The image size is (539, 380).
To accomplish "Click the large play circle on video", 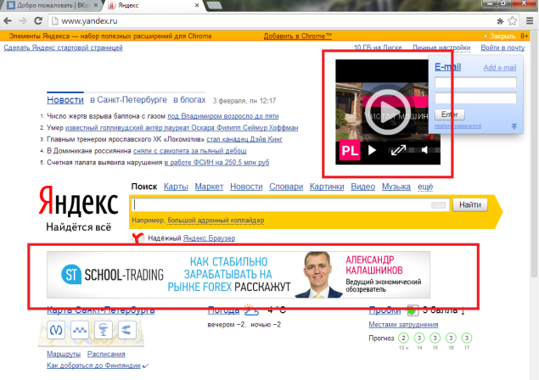I will point(387,112).
